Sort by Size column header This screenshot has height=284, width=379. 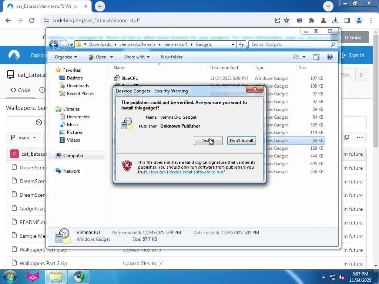coord(303,68)
